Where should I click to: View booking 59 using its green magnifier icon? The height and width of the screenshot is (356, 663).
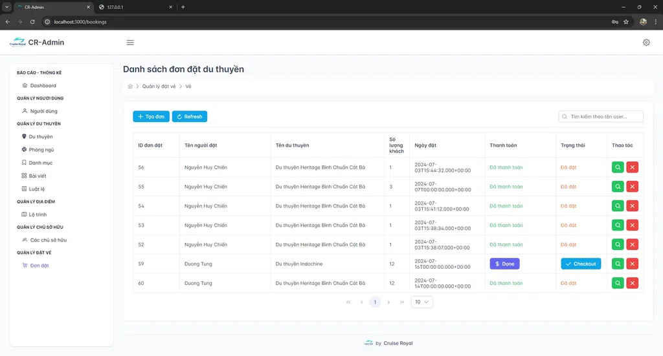(618, 264)
